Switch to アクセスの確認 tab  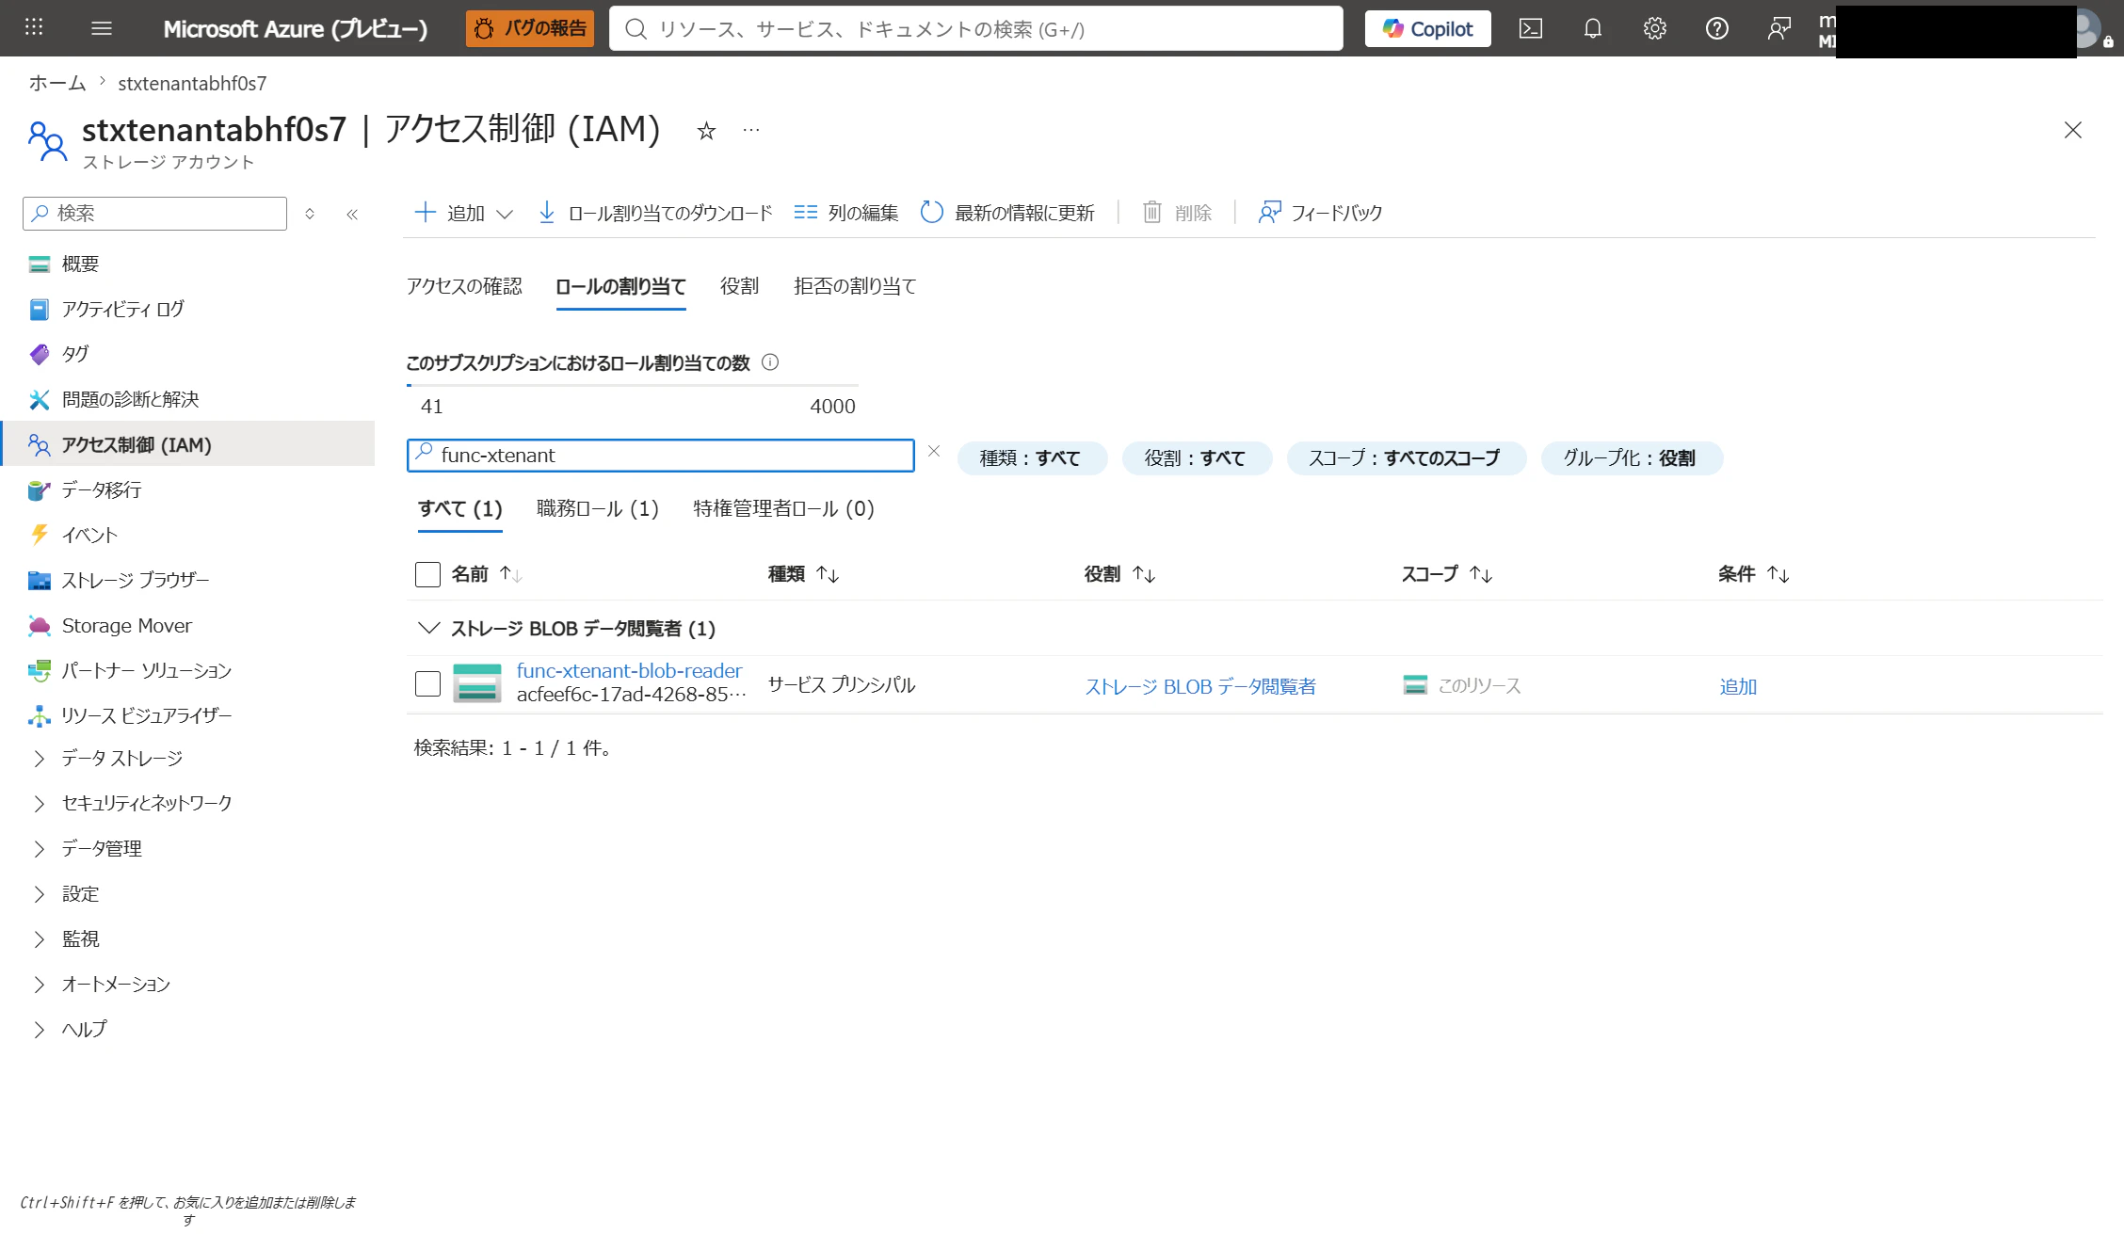tap(464, 286)
